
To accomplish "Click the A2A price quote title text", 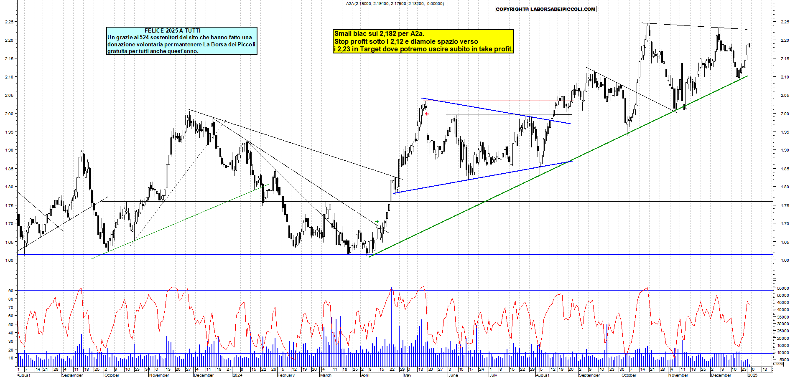I will 395,3.
